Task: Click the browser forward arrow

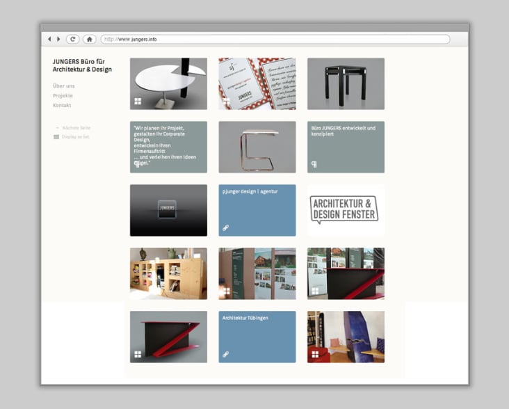Action: 58,39
